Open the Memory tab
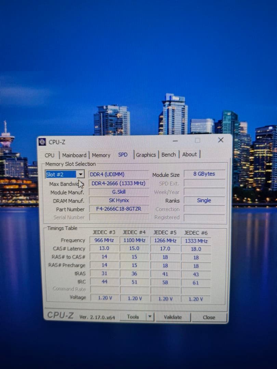Viewport: 277px width, 369px height. 101,155
